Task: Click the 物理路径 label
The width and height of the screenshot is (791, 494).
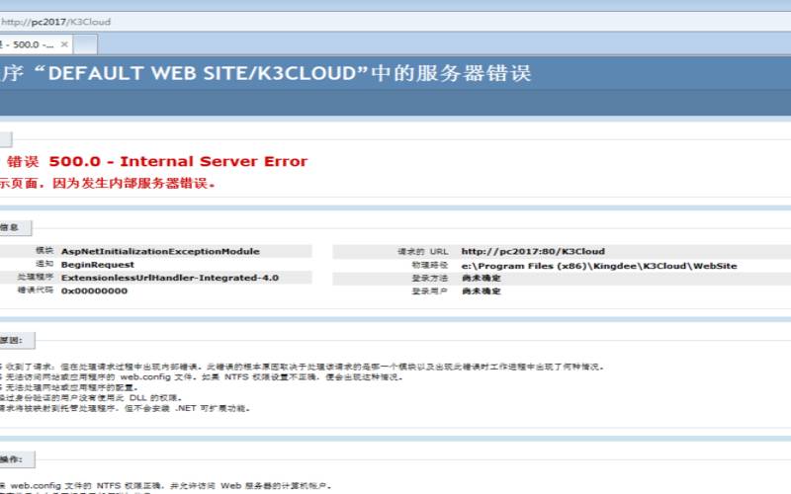Action: pyautogui.click(x=430, y=265)
